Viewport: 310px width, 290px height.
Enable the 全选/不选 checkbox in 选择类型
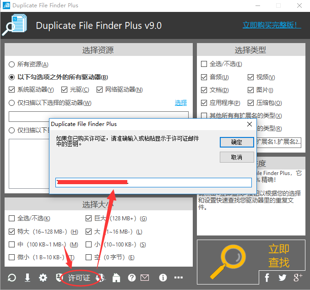pos(204,64)
